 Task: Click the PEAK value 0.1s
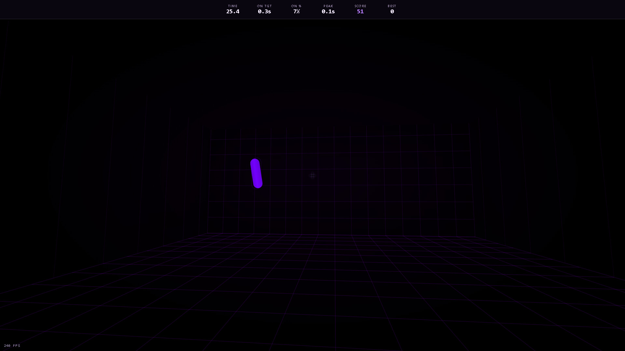tap(328, 12)
